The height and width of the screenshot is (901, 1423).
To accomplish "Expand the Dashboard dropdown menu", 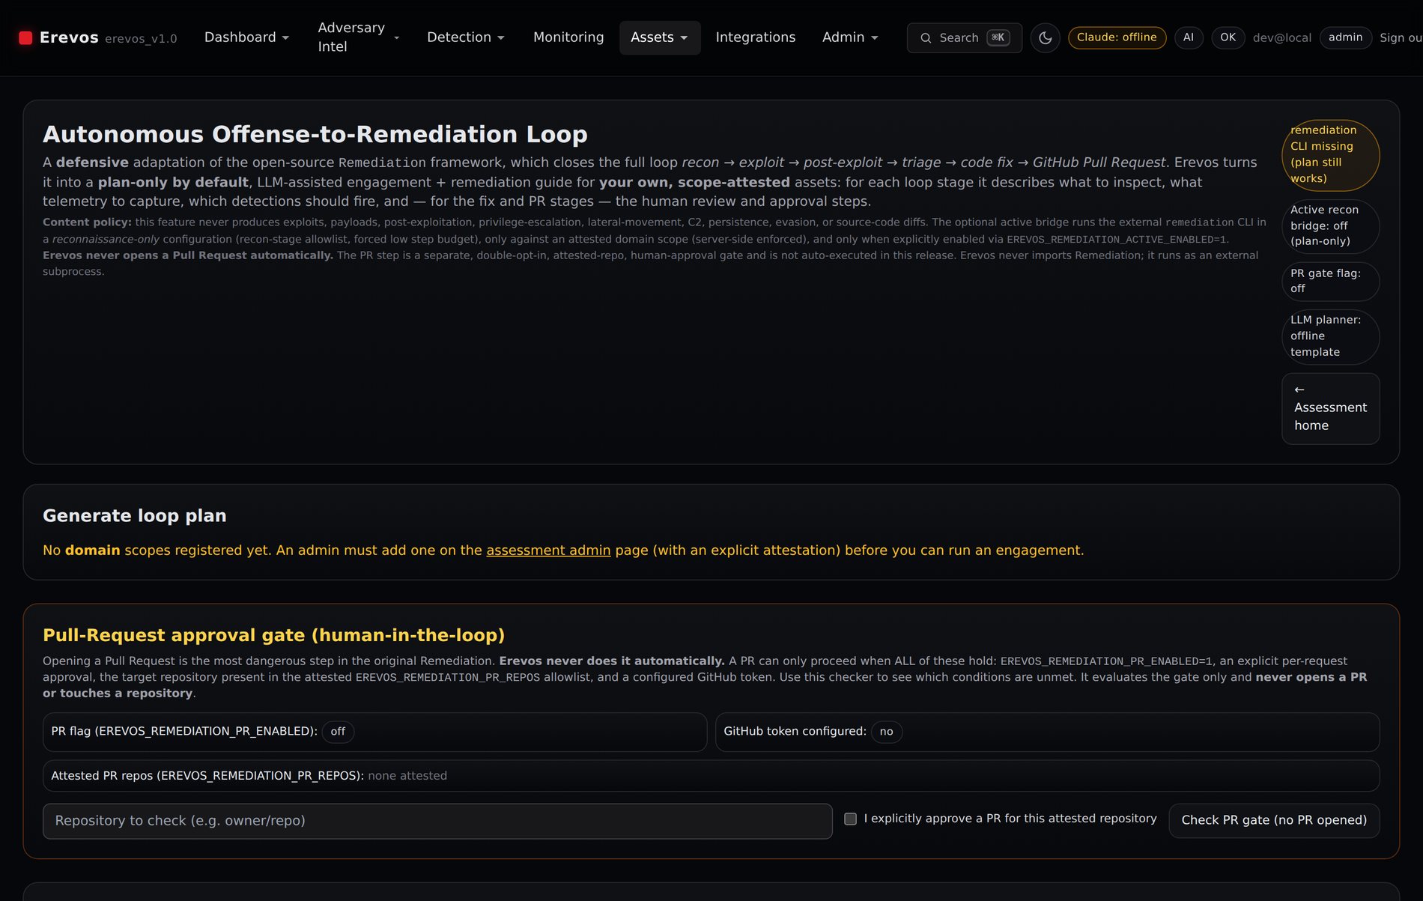I will click(x=246, y=37).
